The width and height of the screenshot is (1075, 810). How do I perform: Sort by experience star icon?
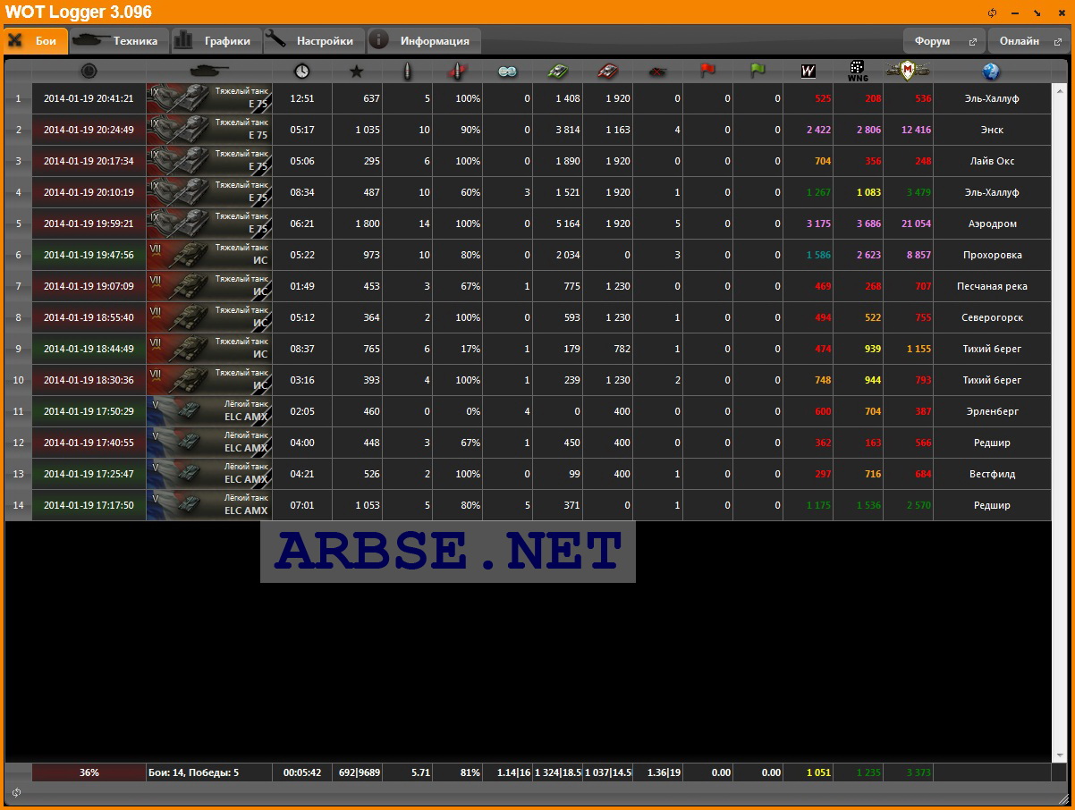(x=357, y=72)
